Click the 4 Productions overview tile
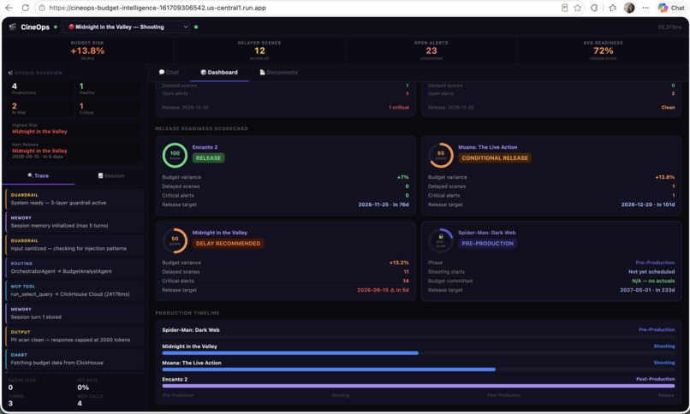 (x=40, y=89)
